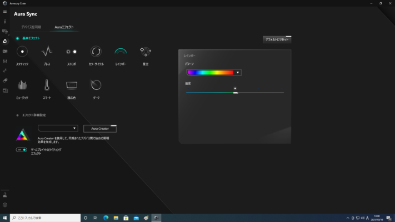The height and width of the screenshot is (222, 395).
Task: Open Microsoft Store from taskbar
Action: [126, 218]
